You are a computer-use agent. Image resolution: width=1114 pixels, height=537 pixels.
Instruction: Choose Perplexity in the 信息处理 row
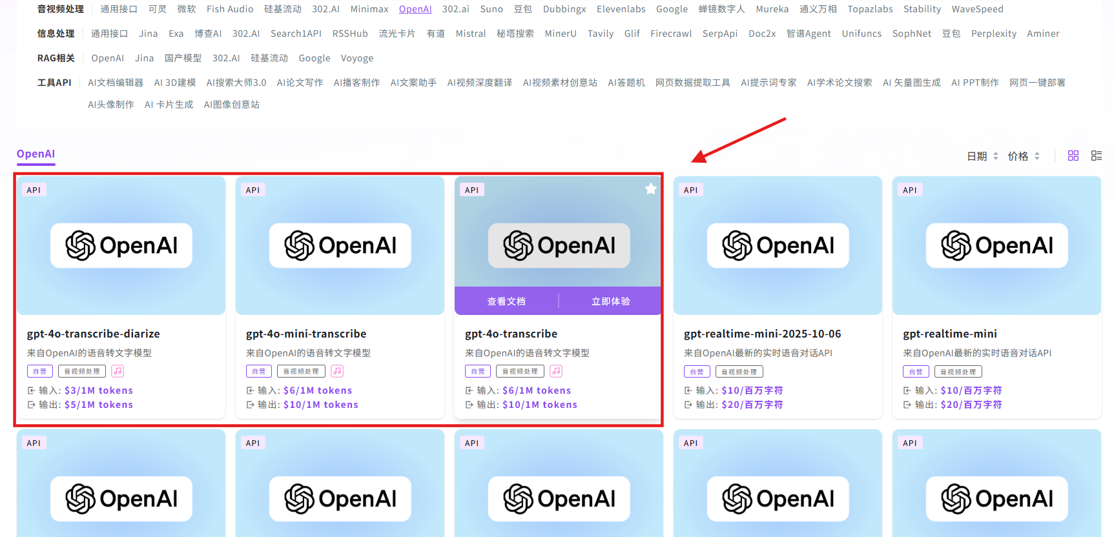click(993, 34)
